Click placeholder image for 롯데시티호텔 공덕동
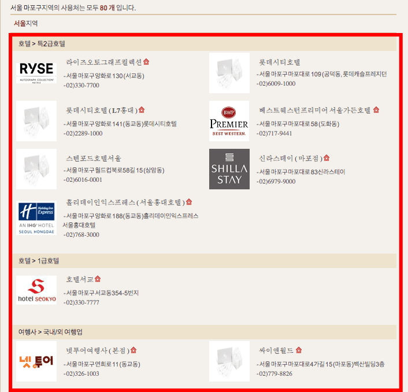Viewport: 408px width, 392px height. click(x=229, y=73)
